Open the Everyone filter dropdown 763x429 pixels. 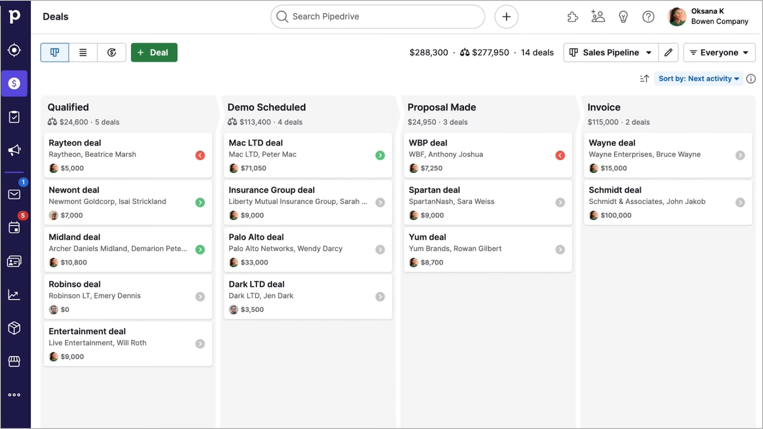pos(719,52)
